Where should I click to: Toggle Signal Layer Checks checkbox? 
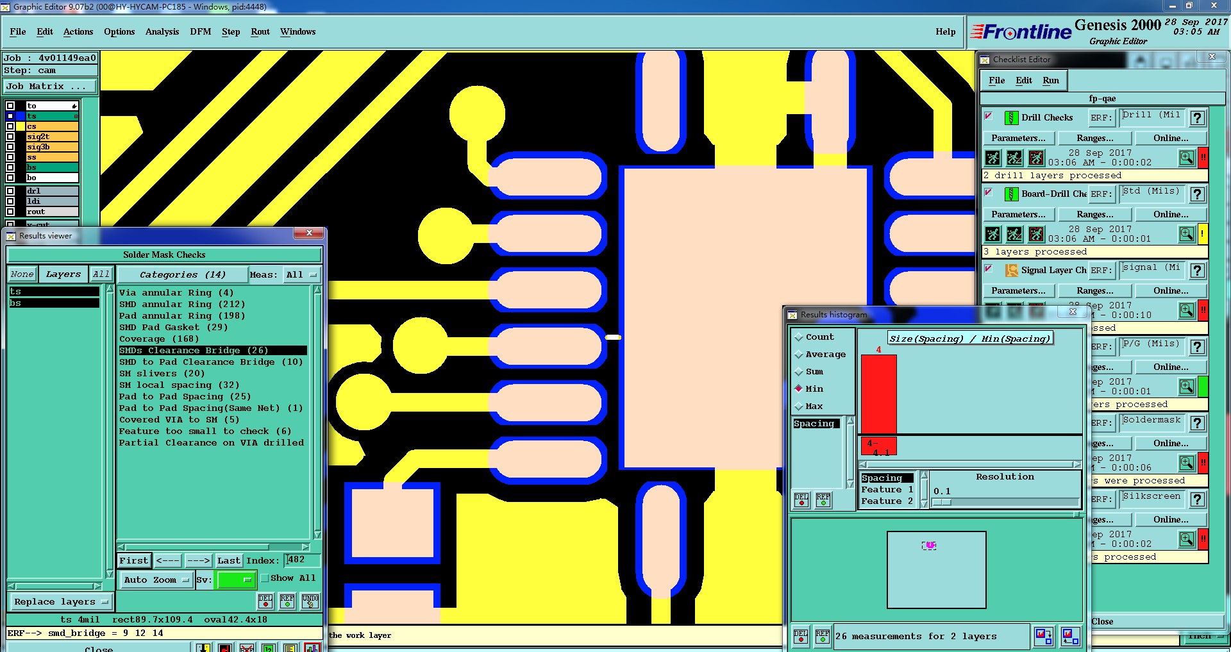tap(989, 269)
